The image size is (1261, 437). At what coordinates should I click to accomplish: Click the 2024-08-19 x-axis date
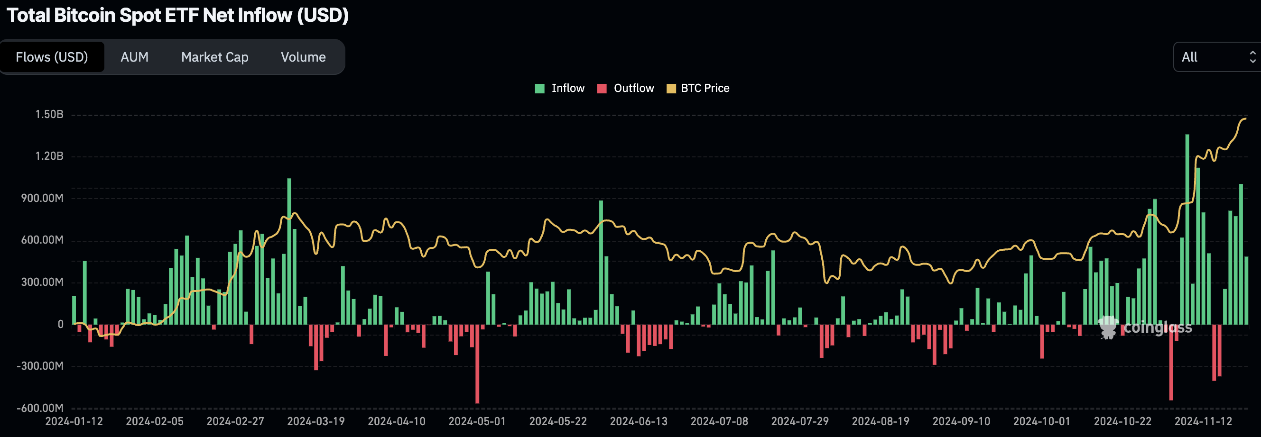point(881,422)
